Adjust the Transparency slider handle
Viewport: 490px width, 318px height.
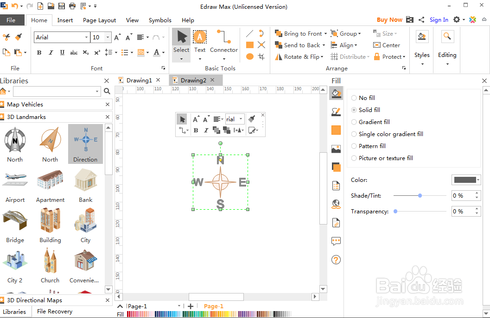[x=395, y=211]
